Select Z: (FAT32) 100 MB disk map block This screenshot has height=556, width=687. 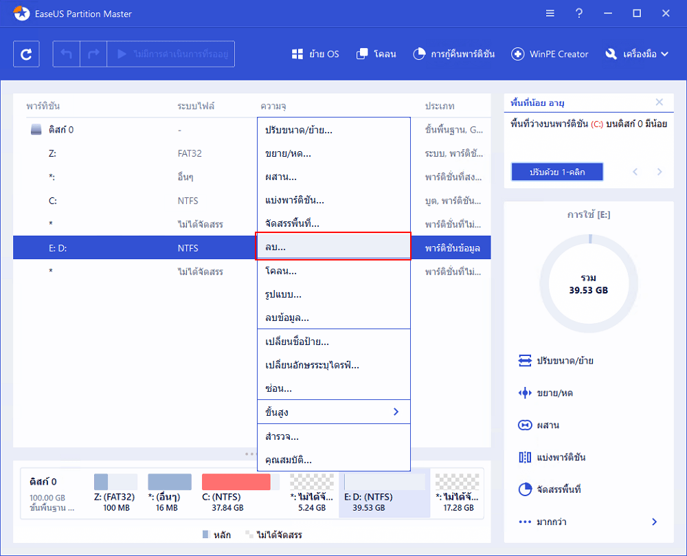tap(115, 493)
